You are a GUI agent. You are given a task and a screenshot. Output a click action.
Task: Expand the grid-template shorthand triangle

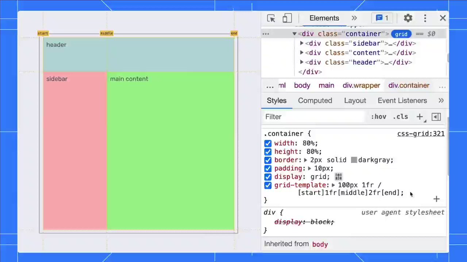tap(333, 185)
